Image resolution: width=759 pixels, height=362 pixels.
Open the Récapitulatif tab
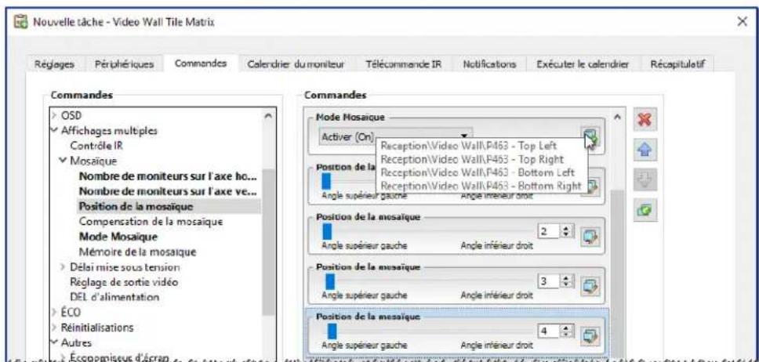(677, 64)
